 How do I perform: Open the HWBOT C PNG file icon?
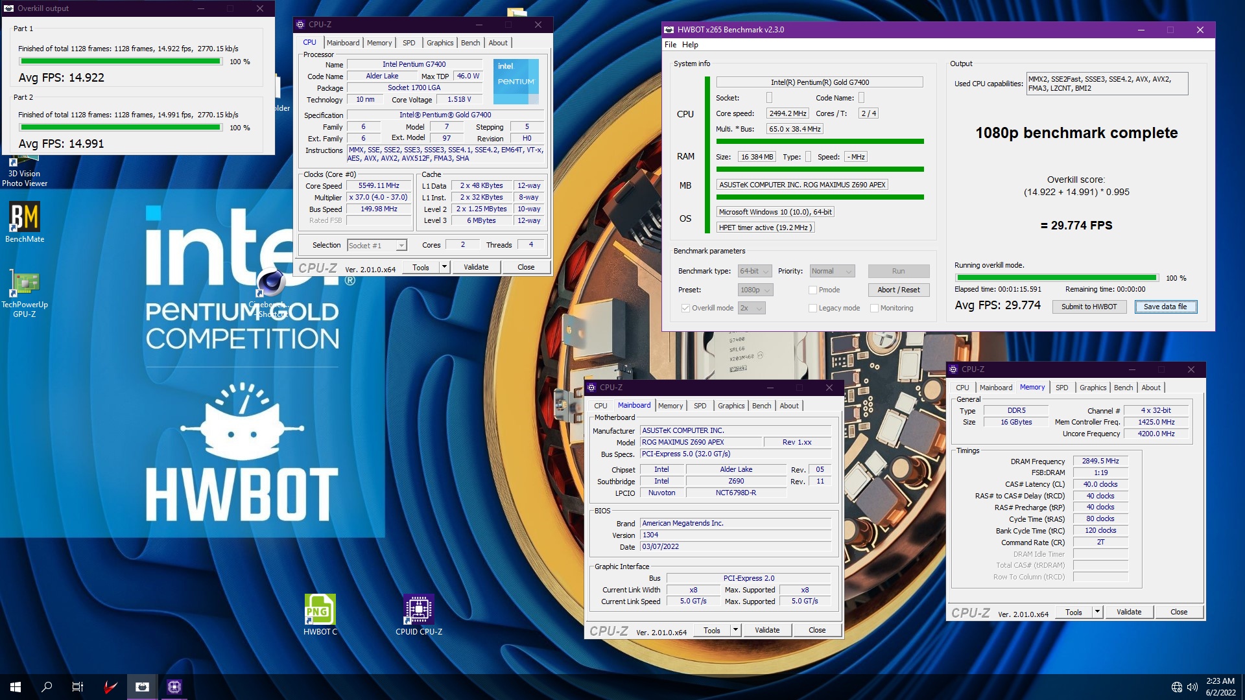(x=320, y=614)
